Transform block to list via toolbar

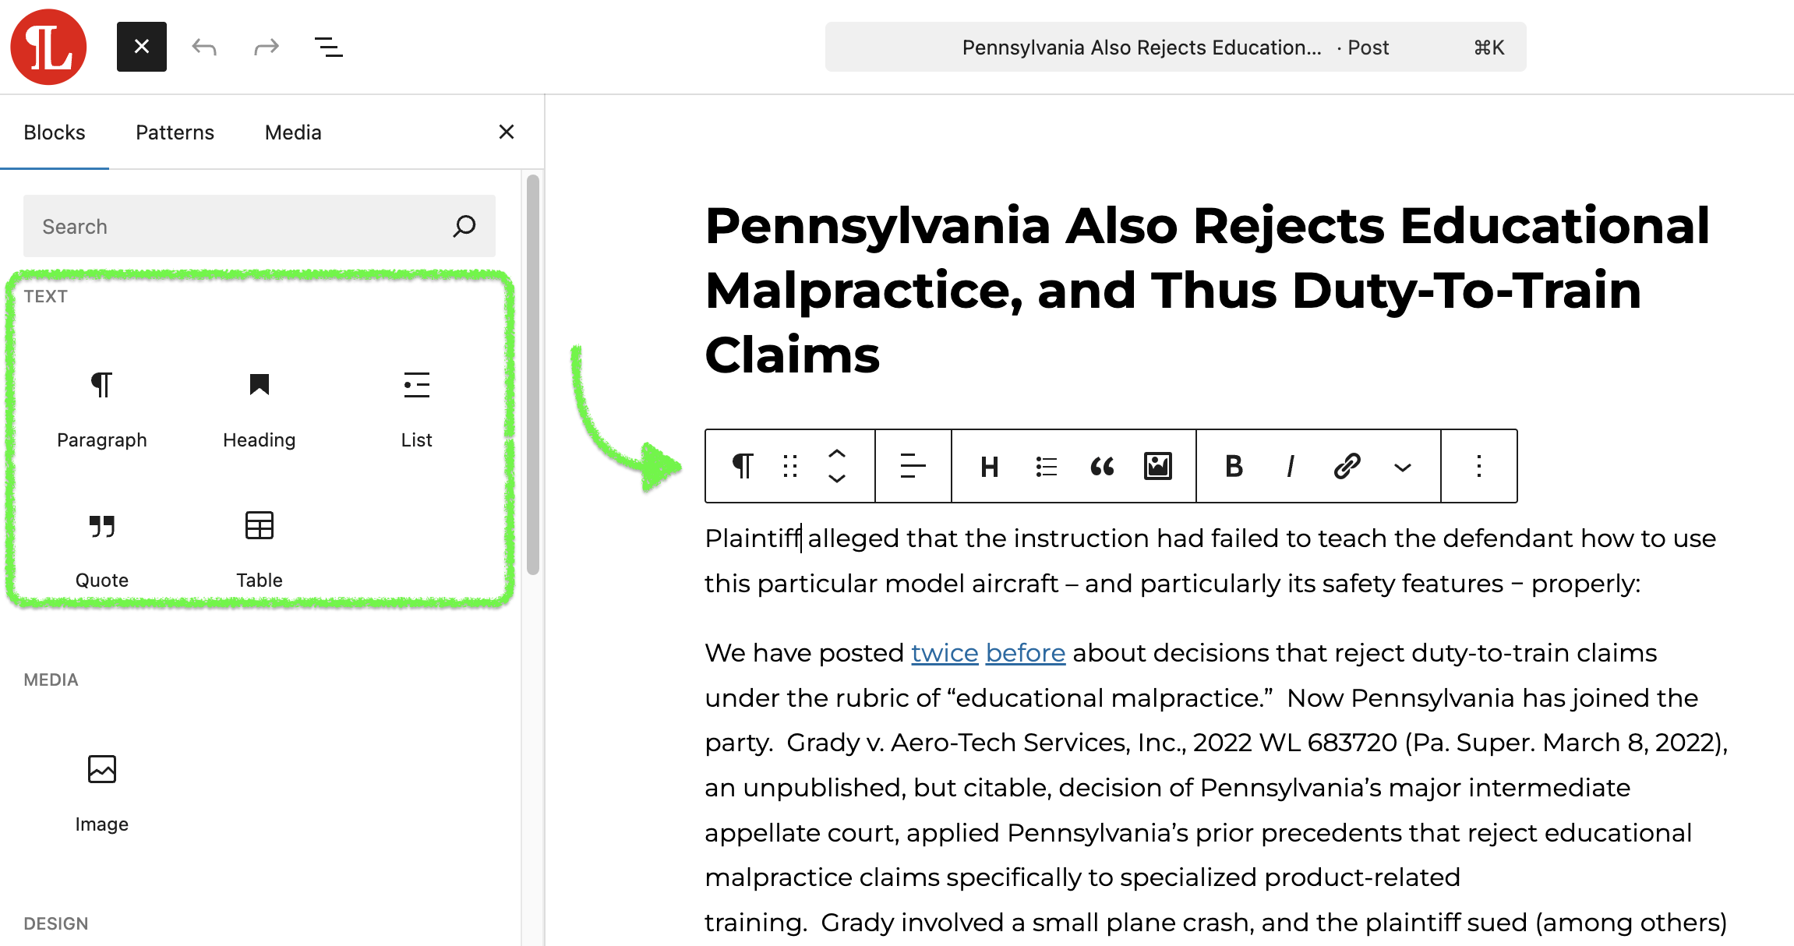[x=1046, y=466]
